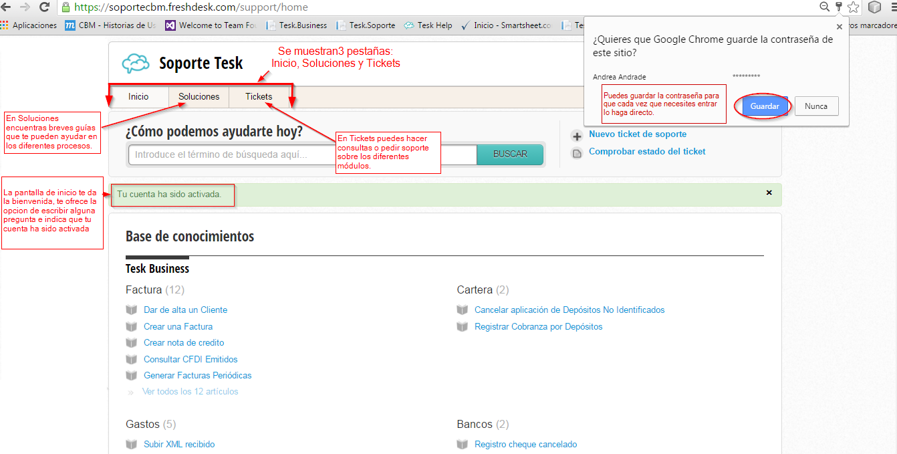Image resolution: width=897 pixels, height=454 pixels.
Task: Open the Tesk.Business bookmark
Action: 297,25
